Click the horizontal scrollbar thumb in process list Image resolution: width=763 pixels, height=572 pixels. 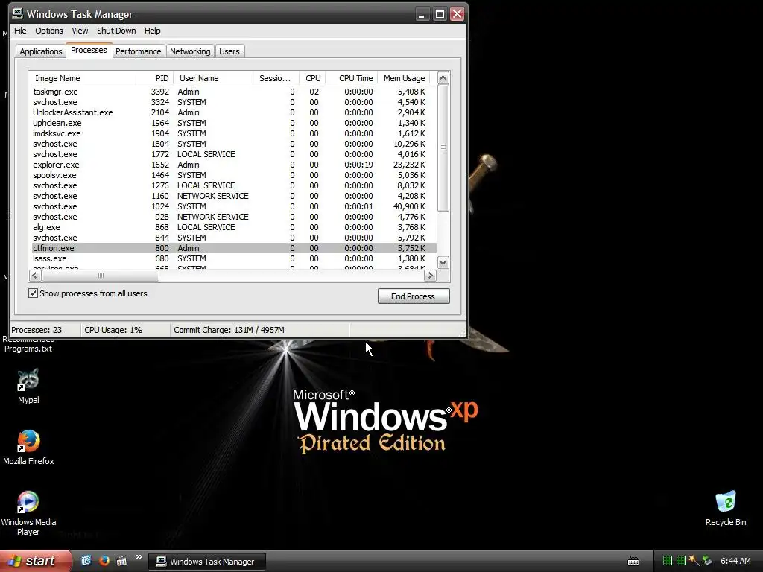[101, 276]
